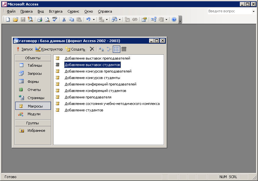Click the Cut scissors icon
The height and width of the screenshot is (181, 258).
point(64,19)
